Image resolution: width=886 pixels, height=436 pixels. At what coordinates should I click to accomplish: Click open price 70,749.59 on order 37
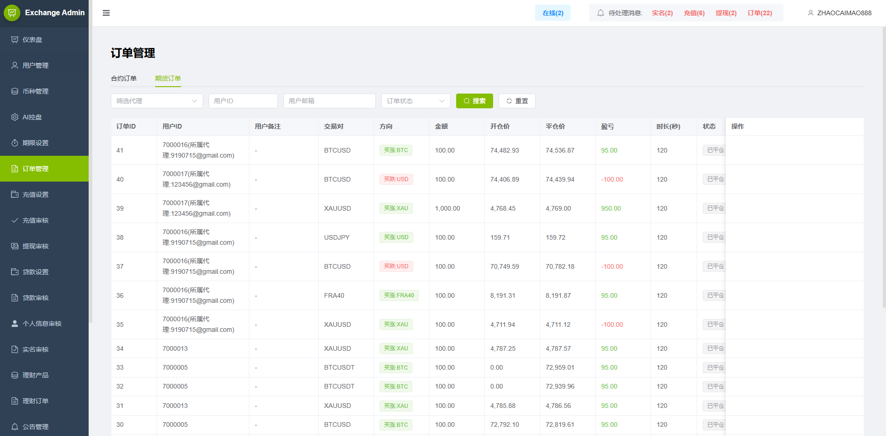click(505, 266)
